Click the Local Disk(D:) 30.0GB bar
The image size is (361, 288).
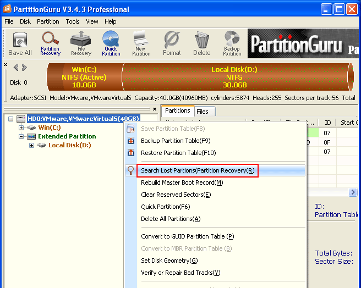[237, 77]
